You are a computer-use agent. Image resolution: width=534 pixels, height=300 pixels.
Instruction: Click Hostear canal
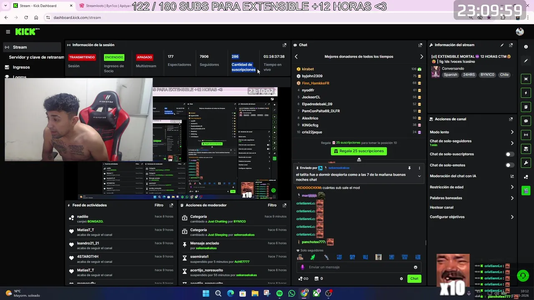tap(441, 207)
